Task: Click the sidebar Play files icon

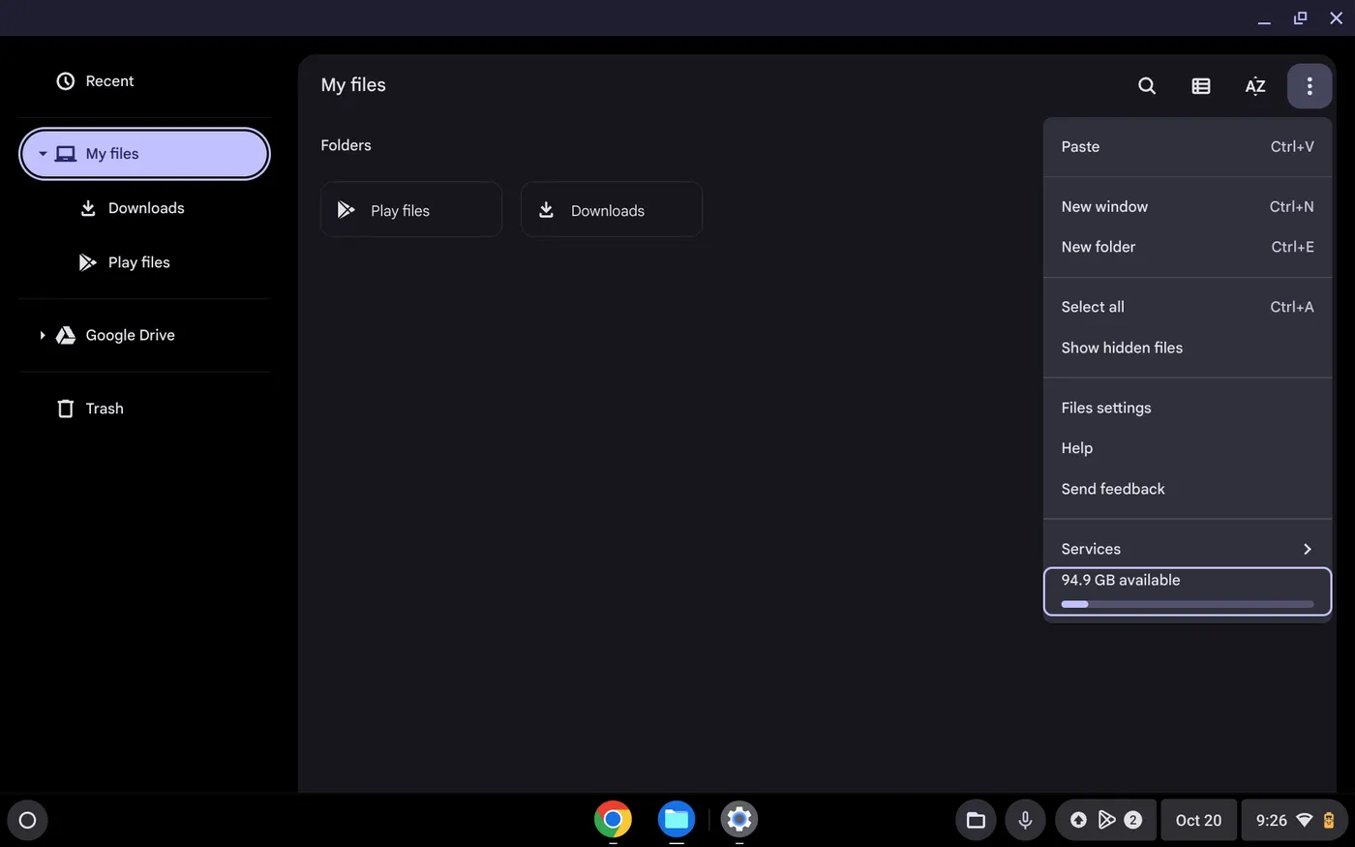Action: [x=88, y=262]
